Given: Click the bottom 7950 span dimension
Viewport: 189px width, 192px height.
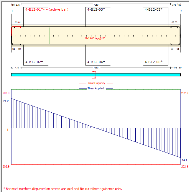Looking at the screenshot, I should (x=96, y=68).
